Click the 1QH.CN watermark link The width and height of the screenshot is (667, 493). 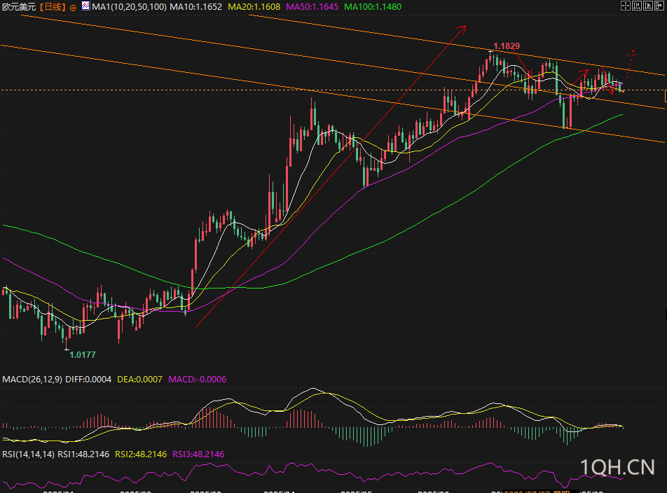point(617,467)
